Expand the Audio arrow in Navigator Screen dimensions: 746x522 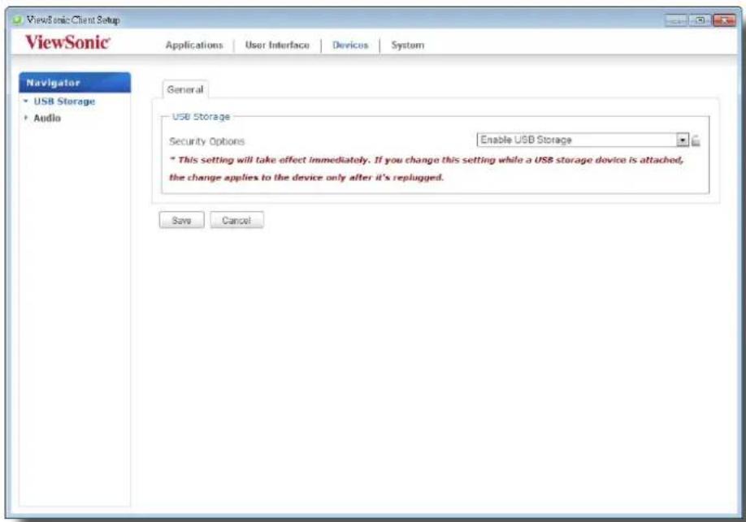(x=26, y=118)
